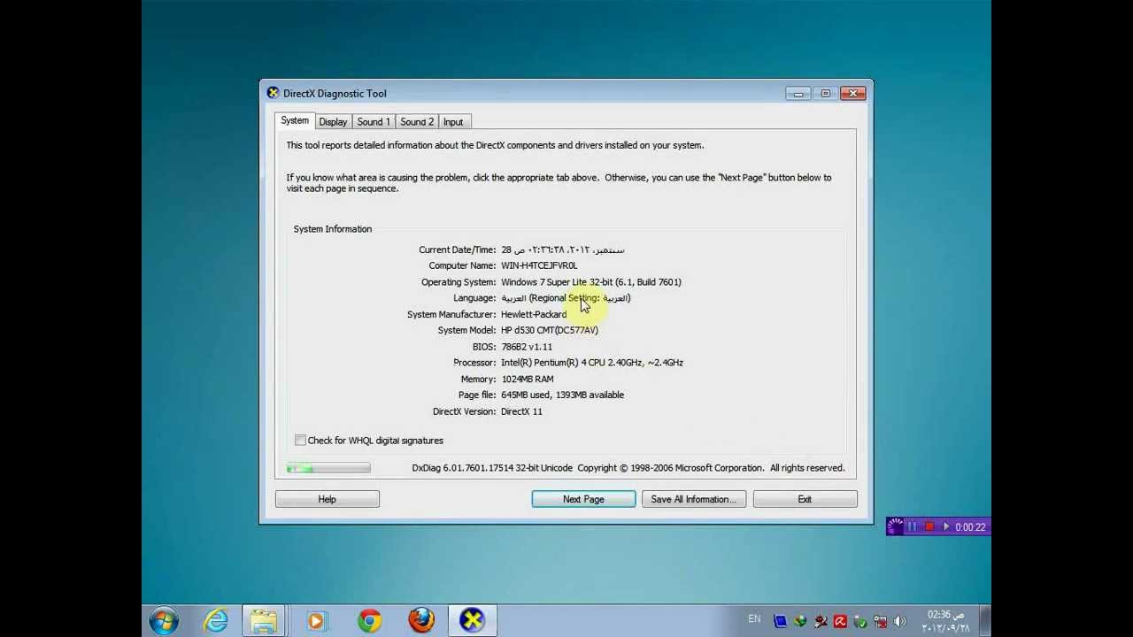
Task: Click the Current Date/Time value
Action: pos(563,249)
